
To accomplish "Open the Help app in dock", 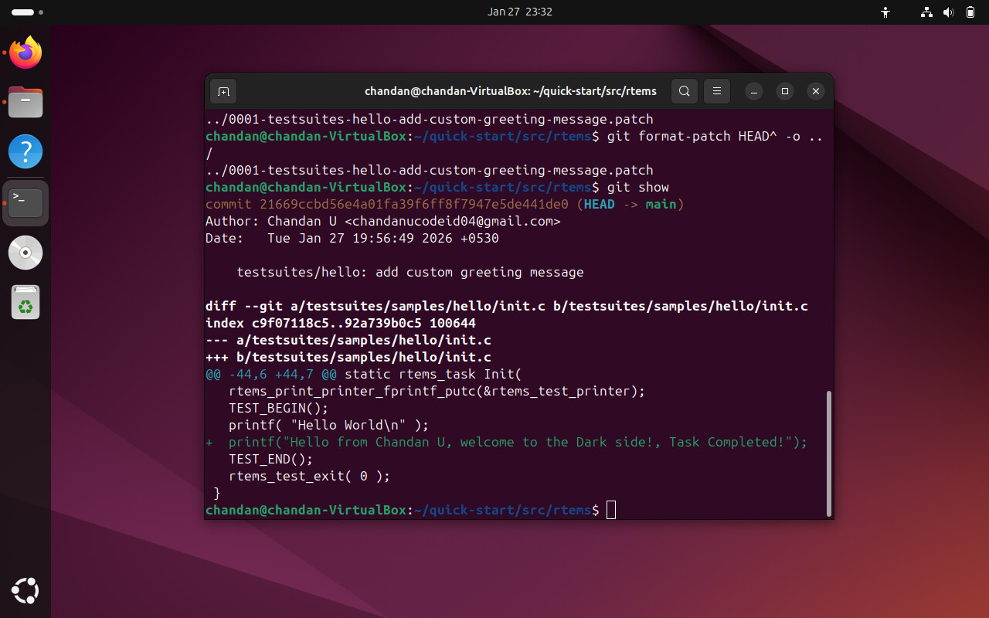I will click(25, 151).
